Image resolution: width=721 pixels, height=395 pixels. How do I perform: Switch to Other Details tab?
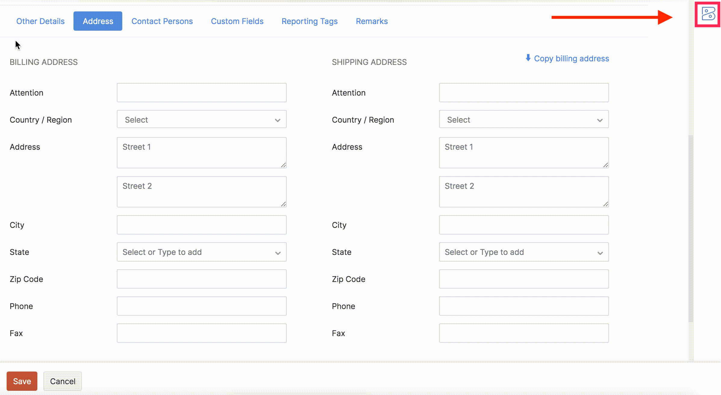pyautogui.click(x=40, y=21)
